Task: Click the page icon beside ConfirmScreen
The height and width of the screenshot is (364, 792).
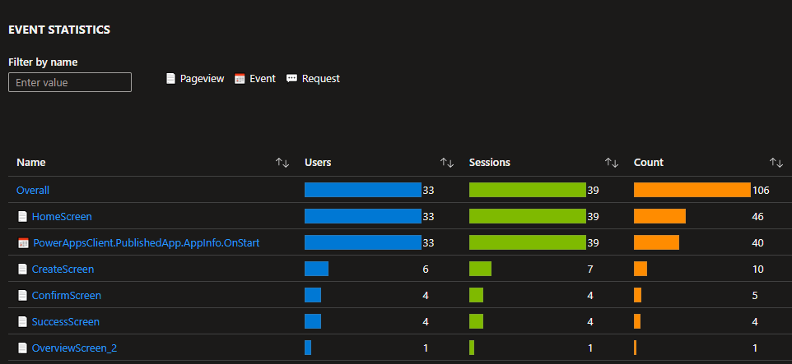Action: click(22, 296)
